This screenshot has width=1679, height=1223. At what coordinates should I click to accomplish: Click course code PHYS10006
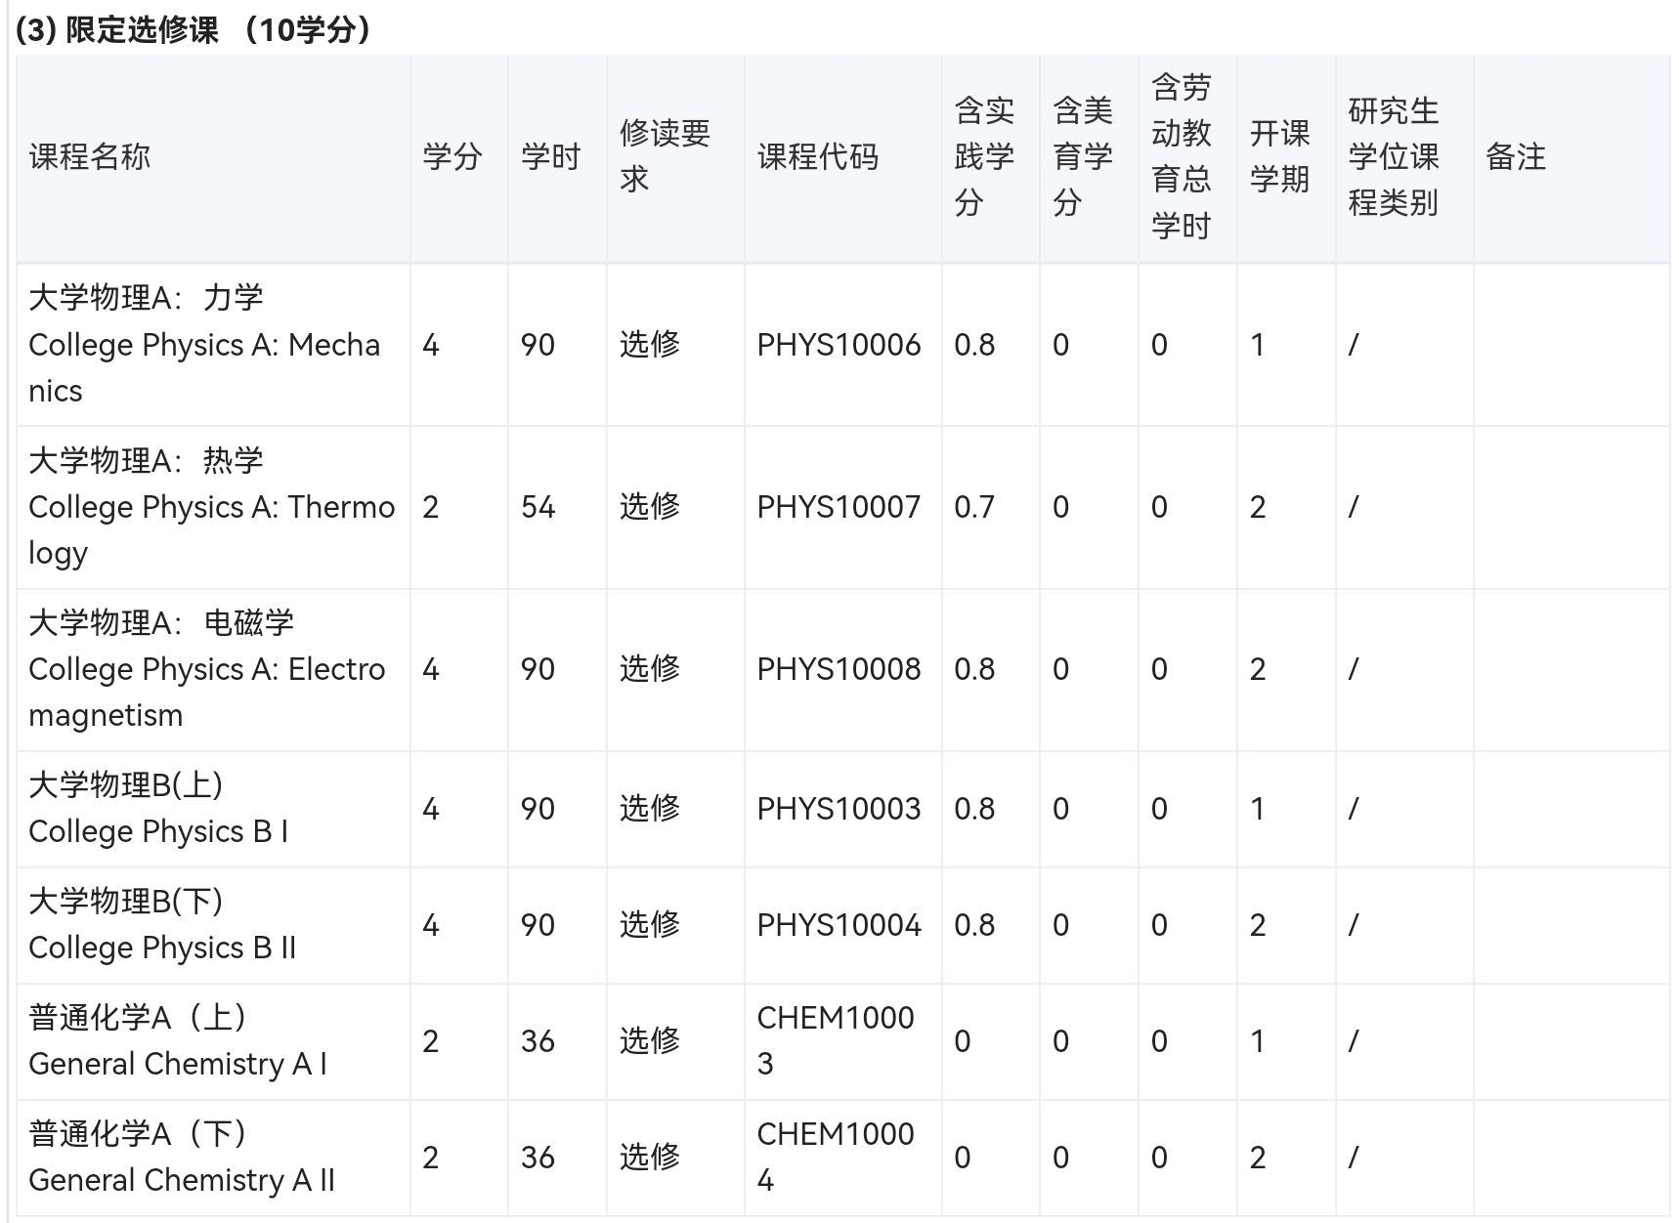(839, 345)
